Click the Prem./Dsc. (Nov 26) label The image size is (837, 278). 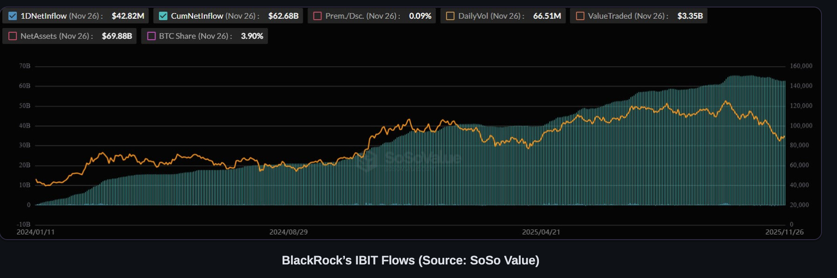tap(363, 16)
